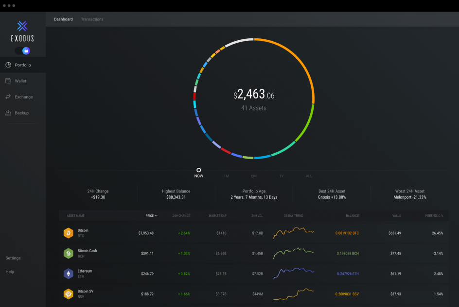Click the Bitcoin coin icon
This screenshot has height=307, width=459.
tap(68, 233)
